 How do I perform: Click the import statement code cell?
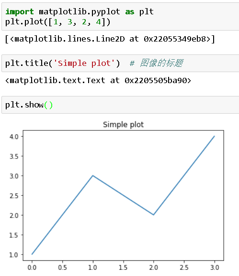pyautogui.click(x=120, y=17)
